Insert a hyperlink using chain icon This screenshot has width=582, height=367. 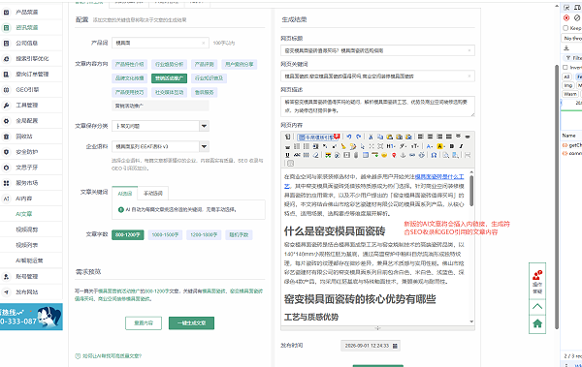click(412, 155)
